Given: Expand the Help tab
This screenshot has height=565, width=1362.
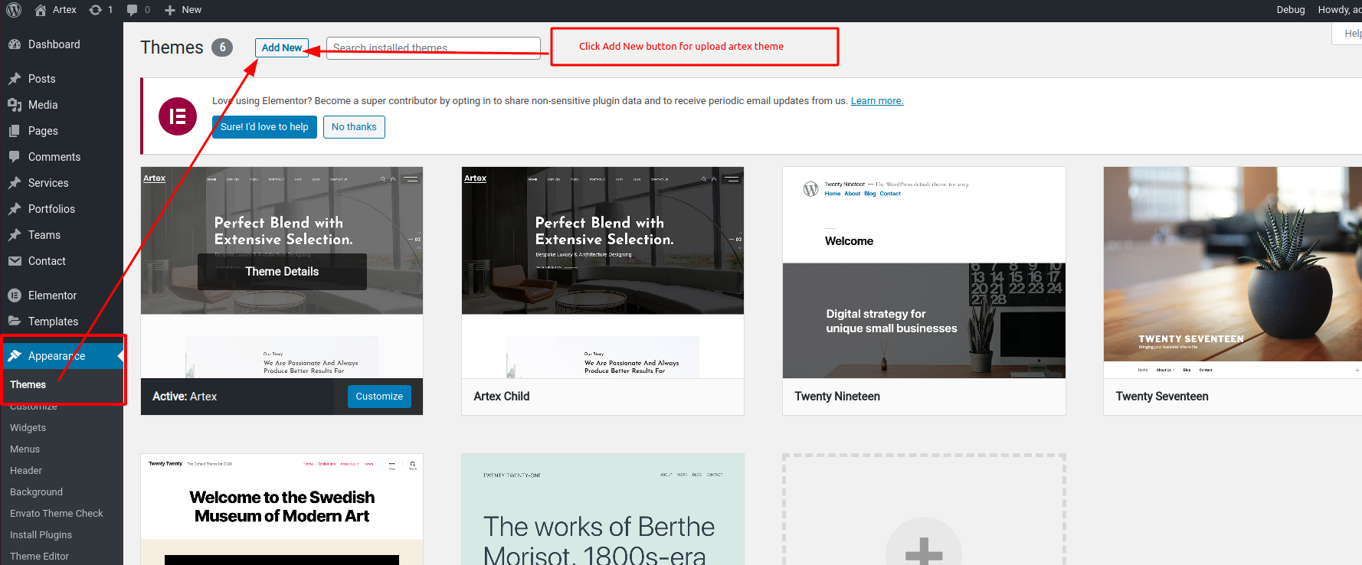Looking at the screenshot, I should coord(1348,34).
